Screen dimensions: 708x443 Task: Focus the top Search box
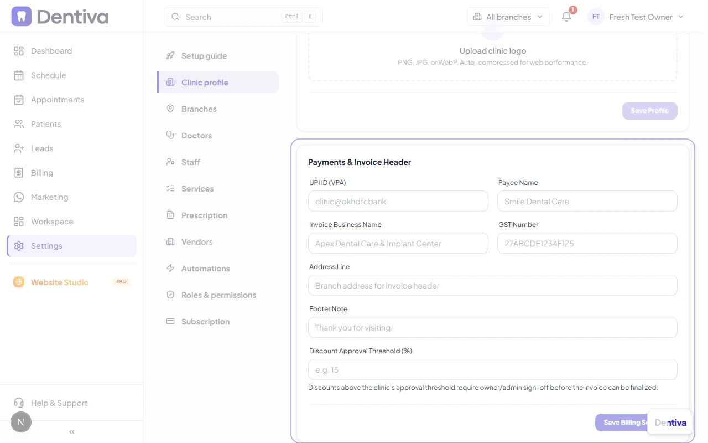[x=243, y=17]
